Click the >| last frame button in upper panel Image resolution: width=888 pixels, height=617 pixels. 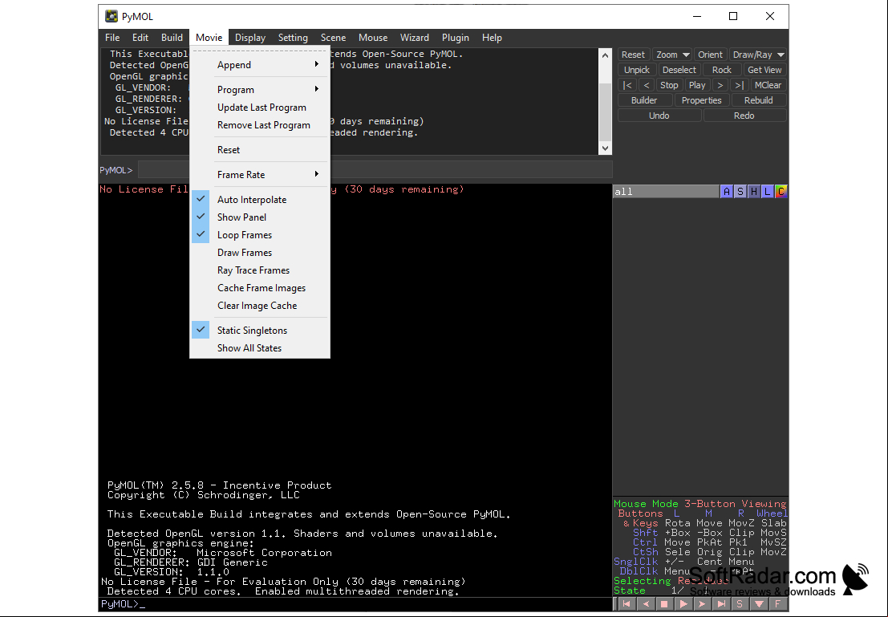739,85
